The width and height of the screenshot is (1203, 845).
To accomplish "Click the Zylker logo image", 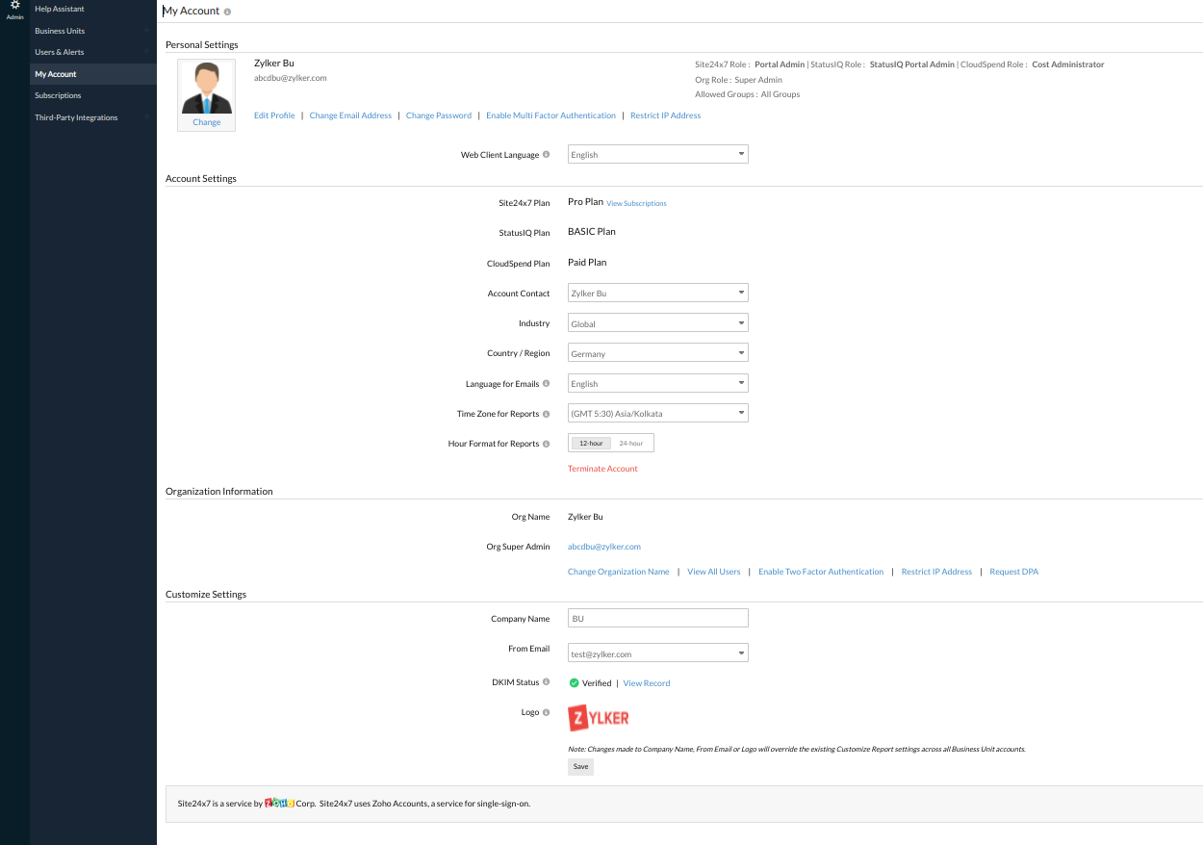I will tap(598, 716).
